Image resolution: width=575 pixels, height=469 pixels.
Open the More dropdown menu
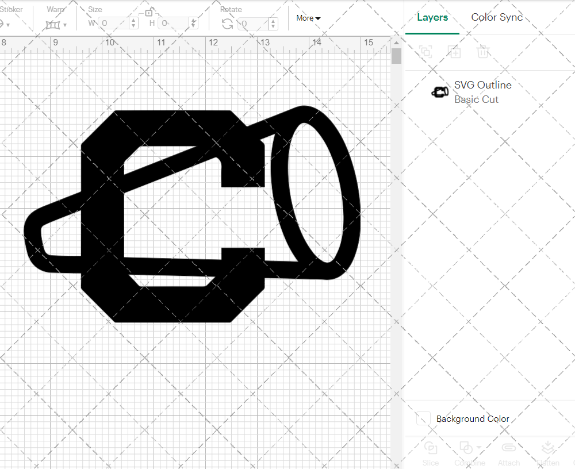[x=308, y=18]
